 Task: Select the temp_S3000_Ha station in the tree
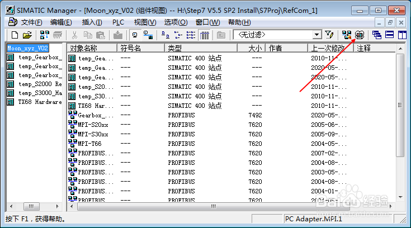tap(34, 93)
